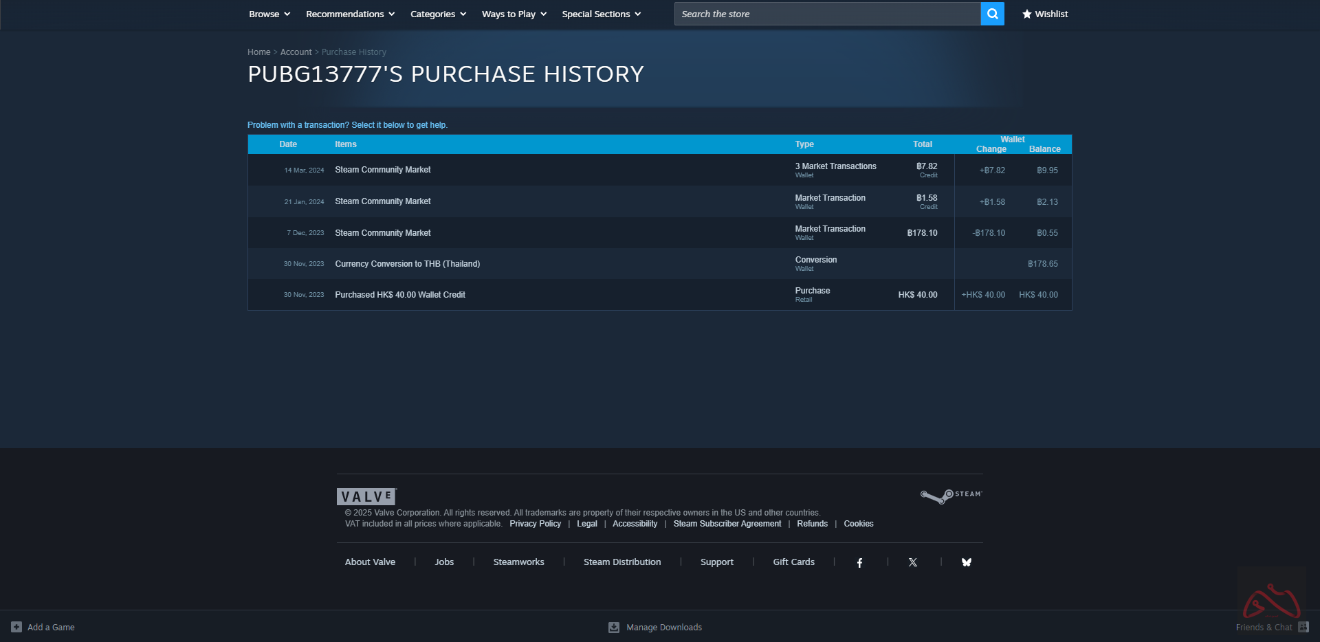Click the Add a Game plus icon
Screen dimensions: 1320x642
point(16,627)
